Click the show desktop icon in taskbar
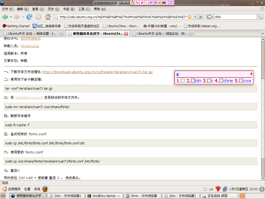265x199 pixels. 3,196
